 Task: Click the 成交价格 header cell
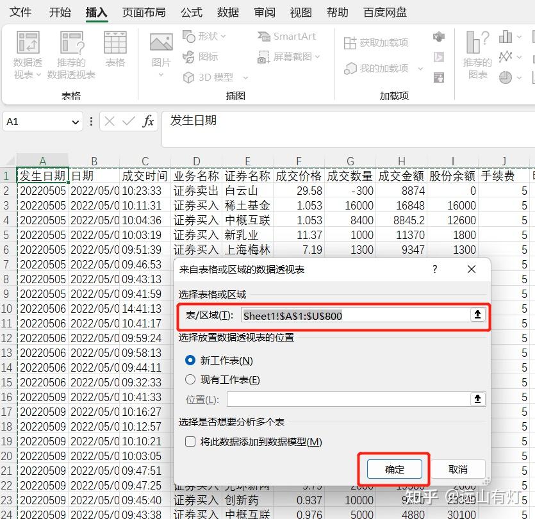coord(299,176)
